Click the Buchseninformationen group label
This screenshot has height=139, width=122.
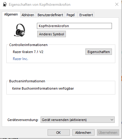[x=27, y=81]
